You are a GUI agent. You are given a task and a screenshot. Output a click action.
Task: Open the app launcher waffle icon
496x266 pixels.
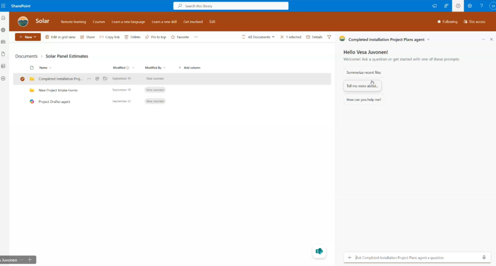click(x=4, y=6)
